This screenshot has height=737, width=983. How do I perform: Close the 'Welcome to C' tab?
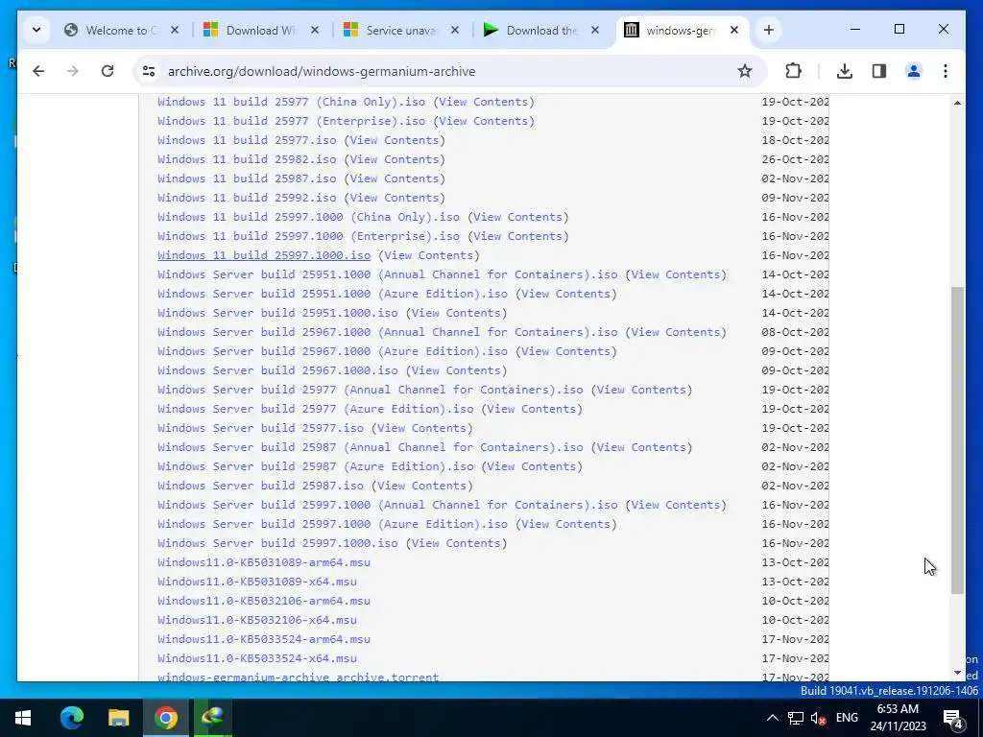pos(175,30)
